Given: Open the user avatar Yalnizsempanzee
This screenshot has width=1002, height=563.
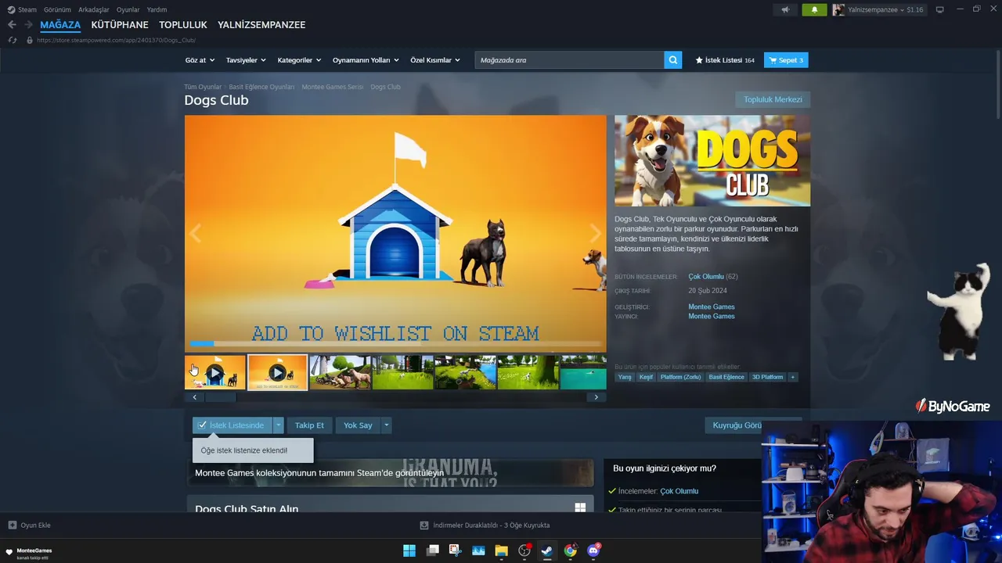Looking at the screenshot, I should [x=838, y=9].
